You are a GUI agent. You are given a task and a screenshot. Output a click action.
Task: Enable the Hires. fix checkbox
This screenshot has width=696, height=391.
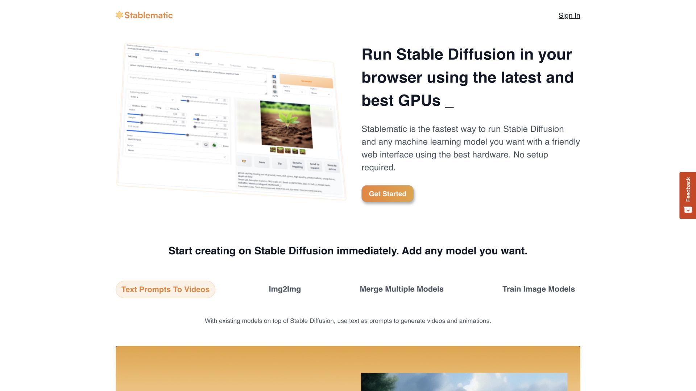click(x=167, y=109)
